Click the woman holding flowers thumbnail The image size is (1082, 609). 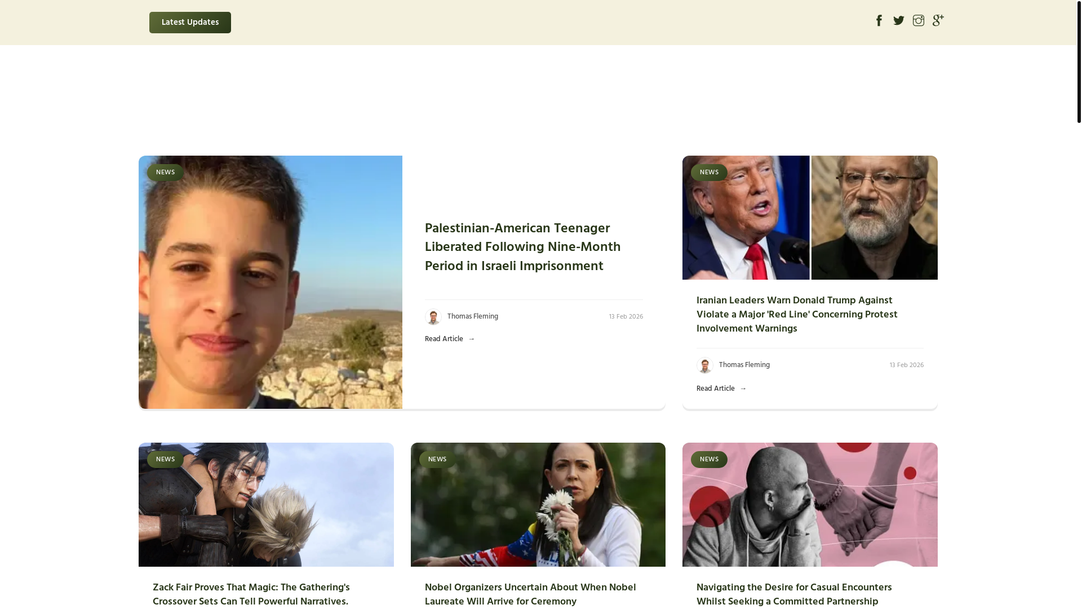(538, 505)
